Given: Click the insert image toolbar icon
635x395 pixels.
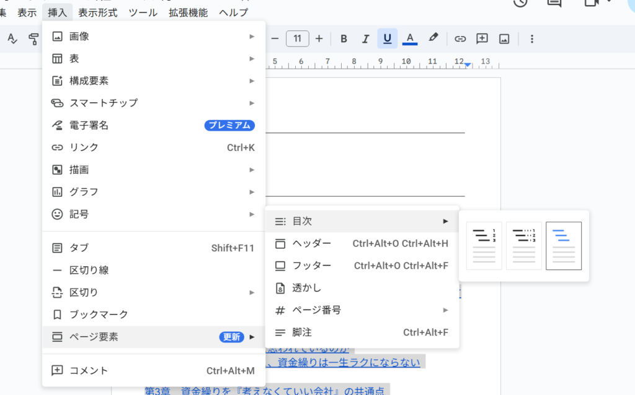Looking at the screenshot, I should click(x=504, y=38).
